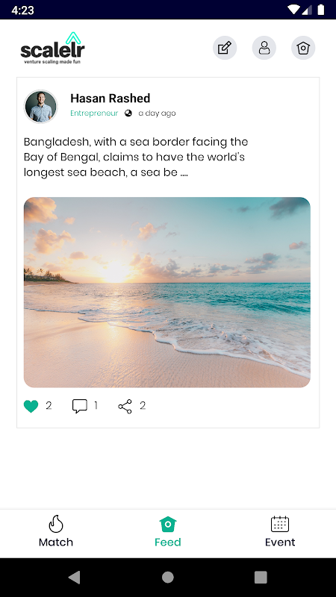Tap the share icon on post
The height and width of the screenshot is (597, 336).
click(125, 406)
